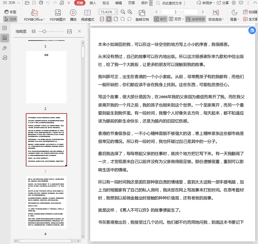This screenshot has width=258, height=244.
Task: Switch to the 批注 tab
Action: point(106,3)
